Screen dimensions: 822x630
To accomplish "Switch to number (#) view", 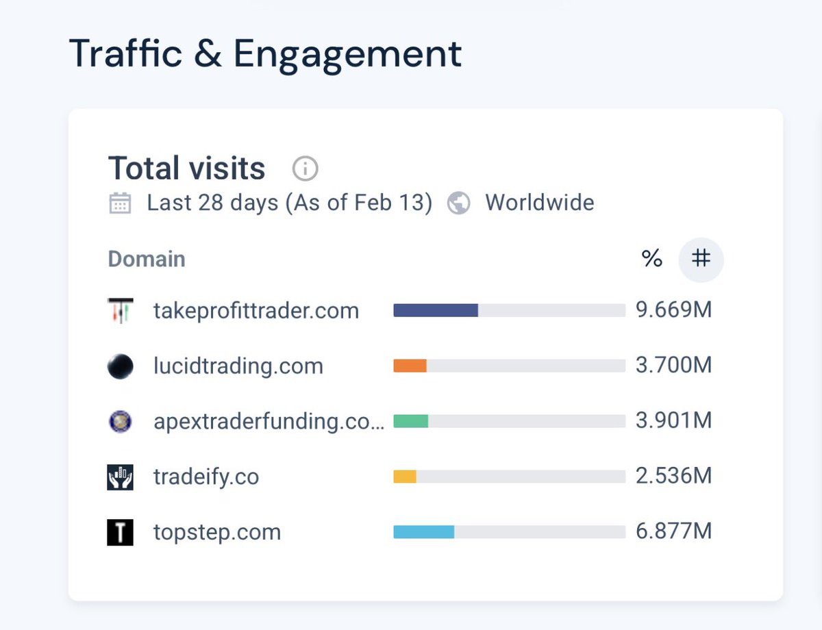I will (x=701, y=259).
